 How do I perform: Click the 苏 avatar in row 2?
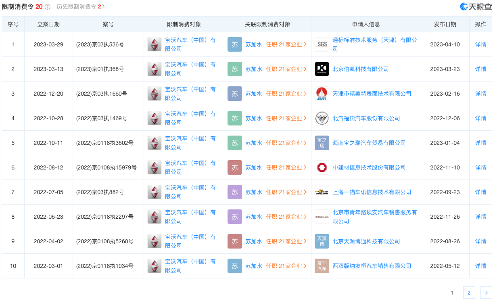(235, 69)
